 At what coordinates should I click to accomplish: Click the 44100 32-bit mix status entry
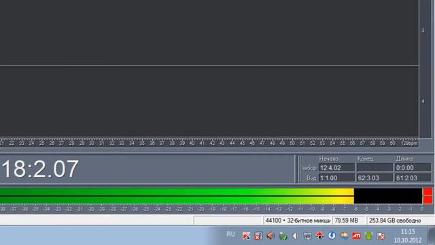click(x=298, y=220)
